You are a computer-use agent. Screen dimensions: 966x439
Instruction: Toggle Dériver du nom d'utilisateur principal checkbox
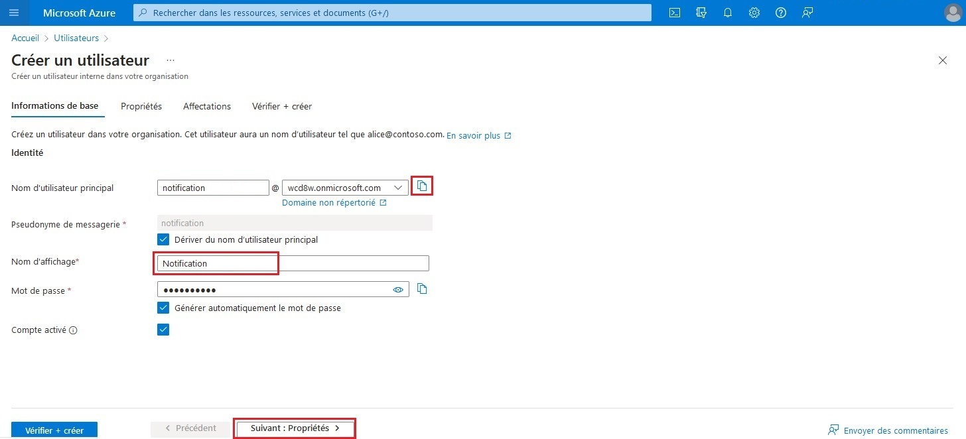point(163,239)
